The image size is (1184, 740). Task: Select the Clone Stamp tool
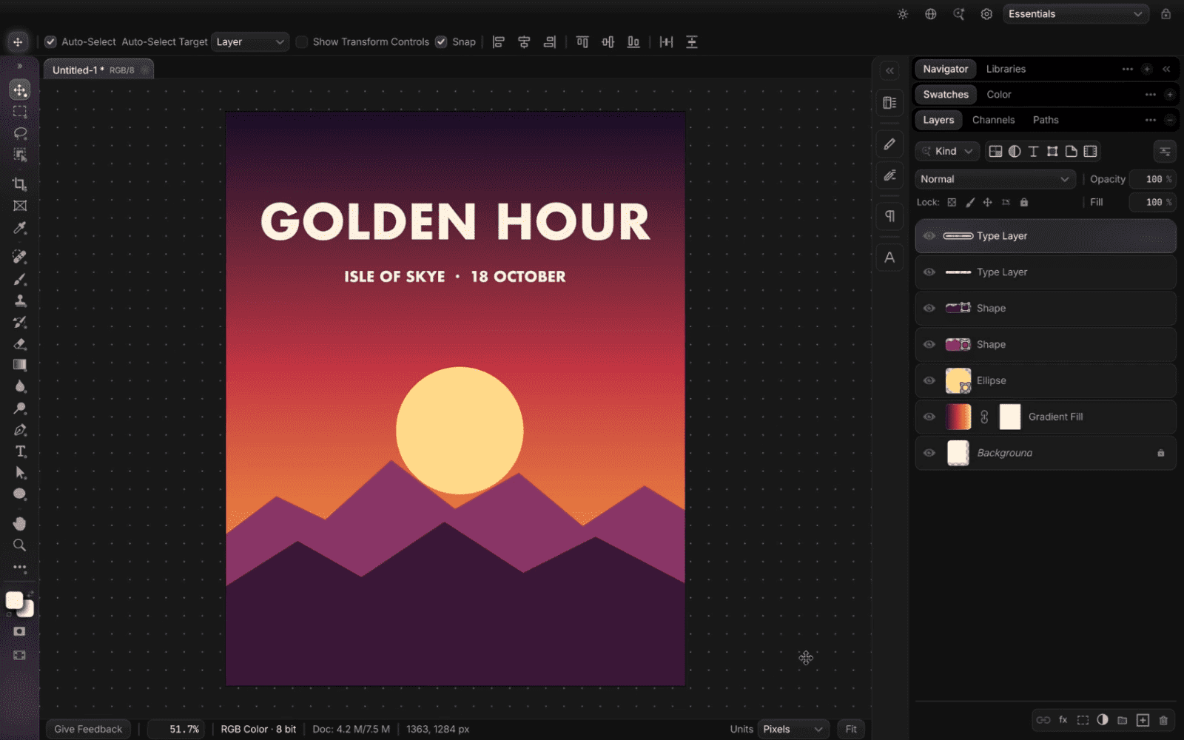click(x=20, y=300)
